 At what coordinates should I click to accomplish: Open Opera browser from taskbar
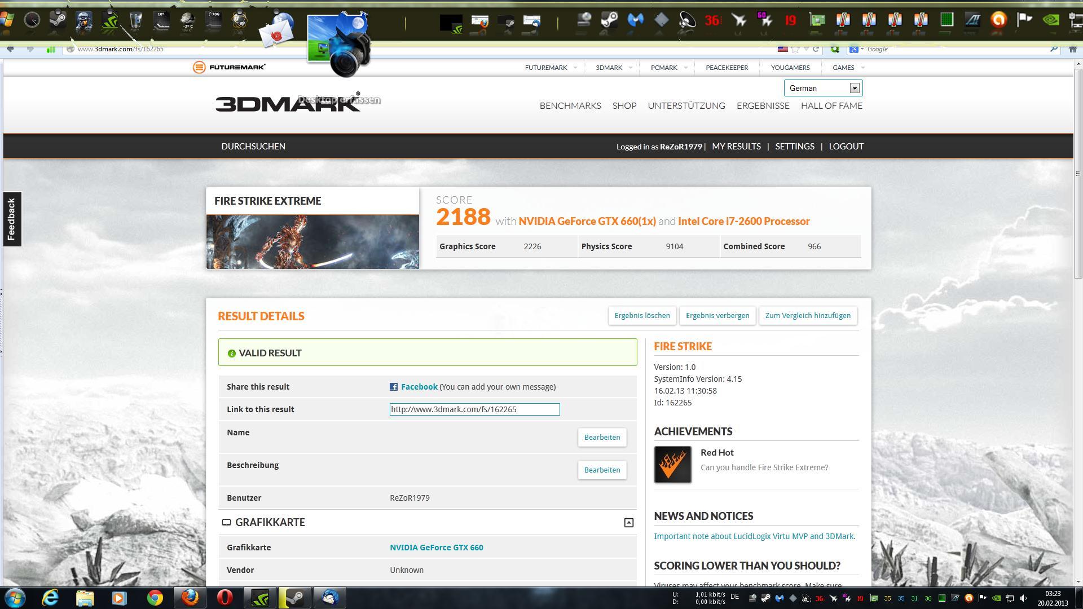pos(224,598)
